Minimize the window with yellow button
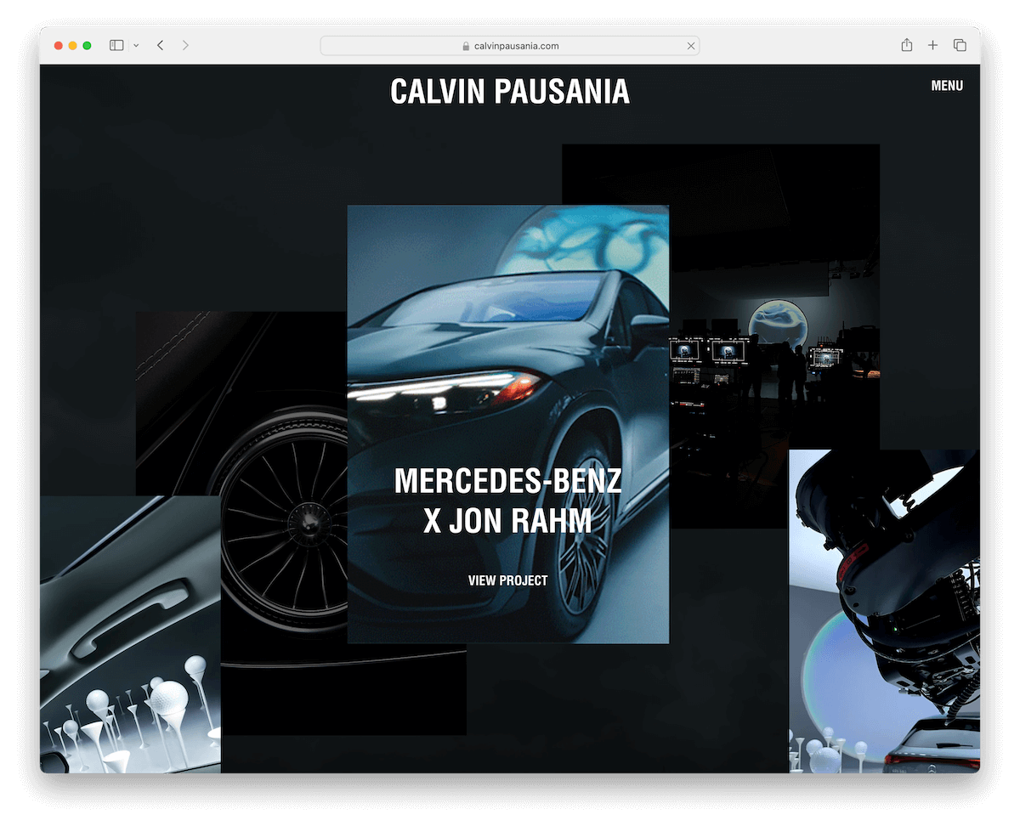 (x=73, y=46)
